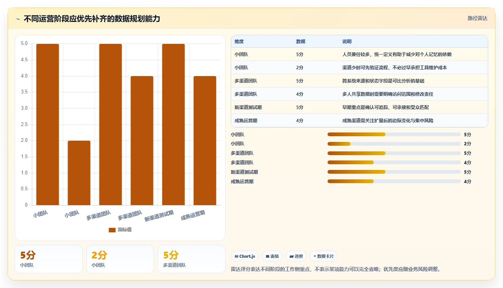Click 新渠道测试期 in the table's 维度 column

coord(248,107)
